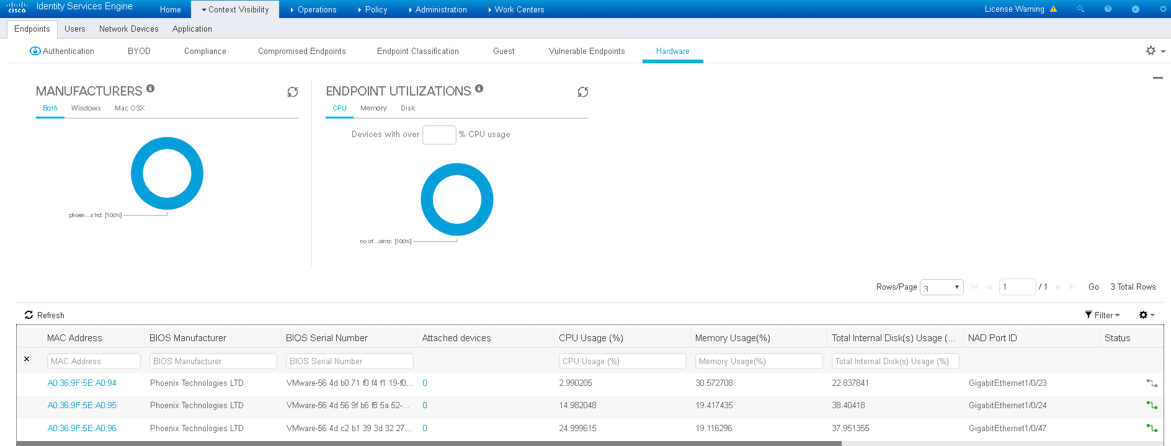Click the BIOS Manufacturer filter field
The image size is (1171, 446).
coord(213,361)
